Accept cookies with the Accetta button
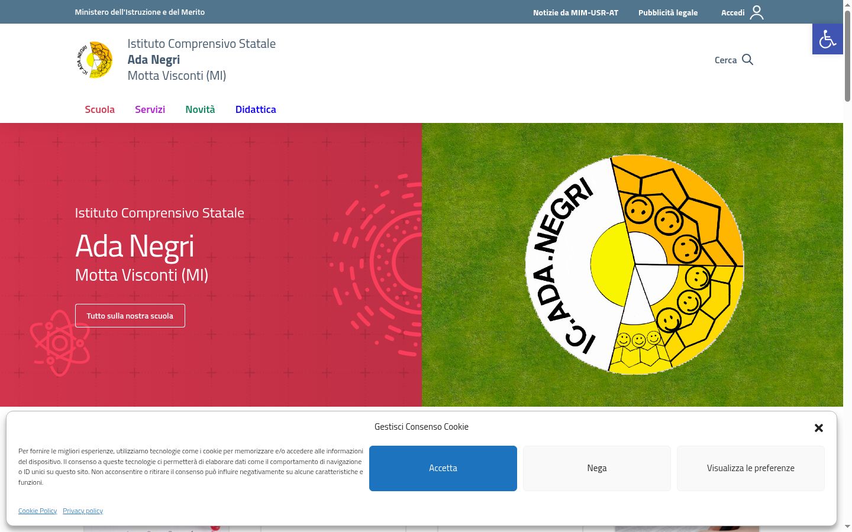Viewport: 852px width, 532px height. 443,468
